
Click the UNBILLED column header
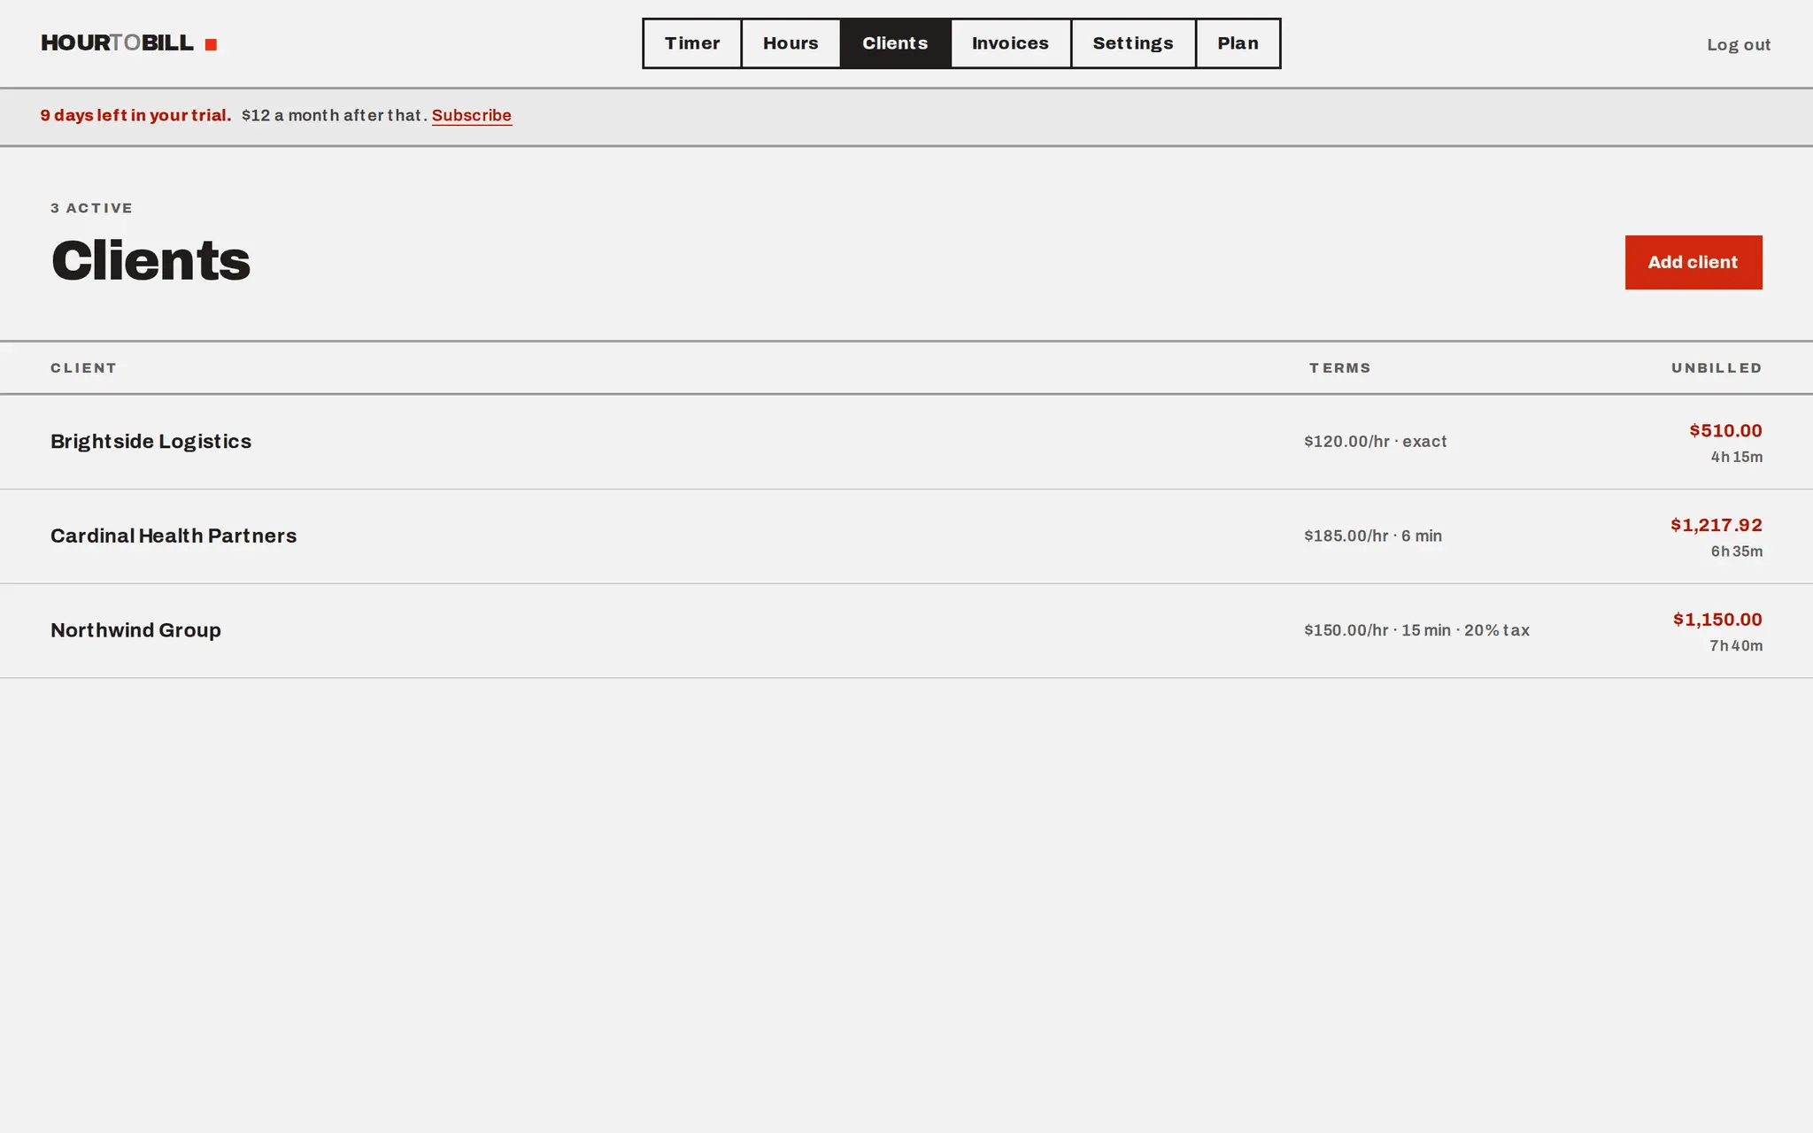click(x=1717, y=368)
